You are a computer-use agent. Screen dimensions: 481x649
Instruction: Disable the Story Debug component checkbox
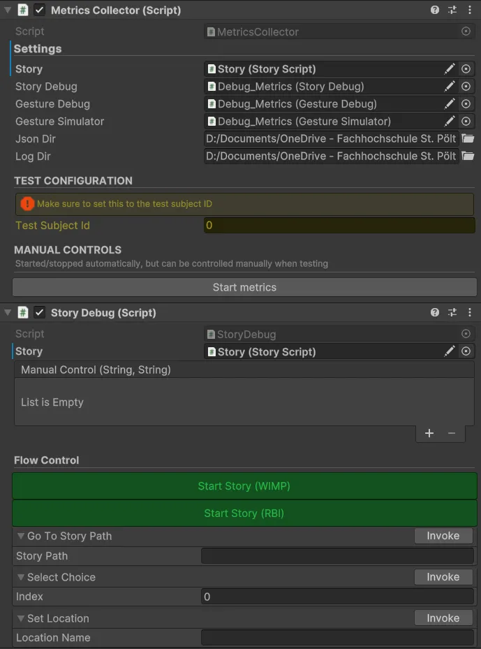pos(39,312)
